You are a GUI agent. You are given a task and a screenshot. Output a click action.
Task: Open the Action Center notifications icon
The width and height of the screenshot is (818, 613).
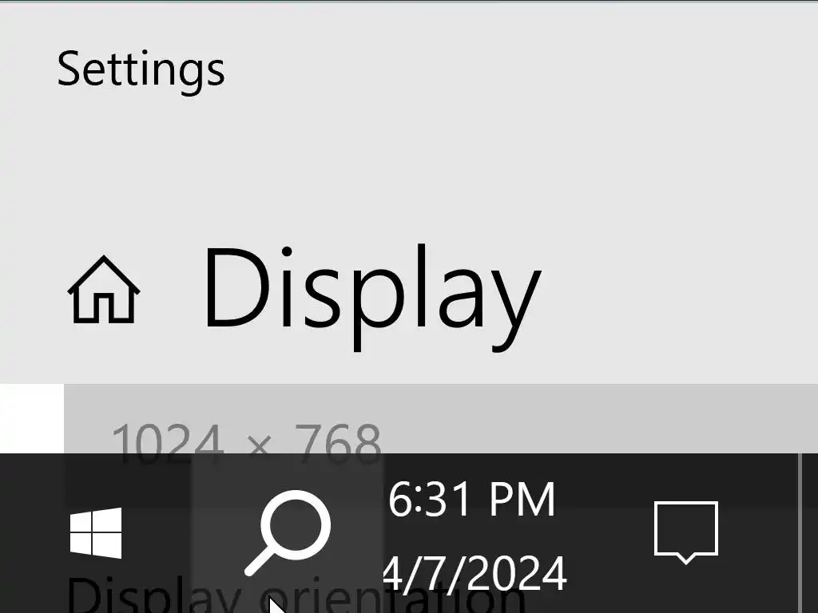[686, 532]
